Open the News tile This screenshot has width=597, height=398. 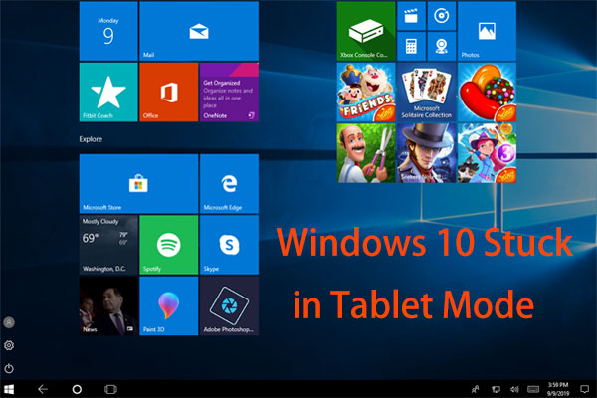point(108,305)
